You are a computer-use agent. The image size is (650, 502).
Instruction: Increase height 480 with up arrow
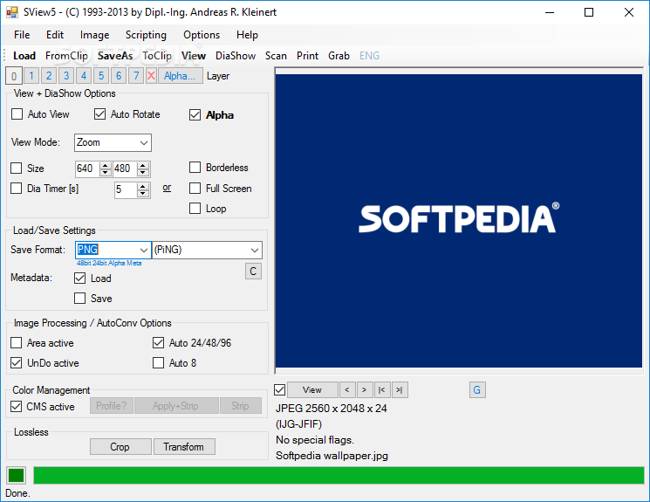[143, 166]
